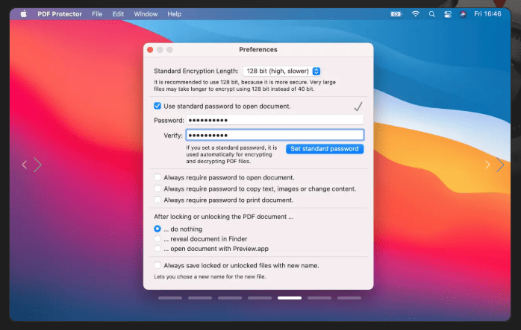521x330 pixels.
Task: Open the Help menu
Action: click(174, 14)
